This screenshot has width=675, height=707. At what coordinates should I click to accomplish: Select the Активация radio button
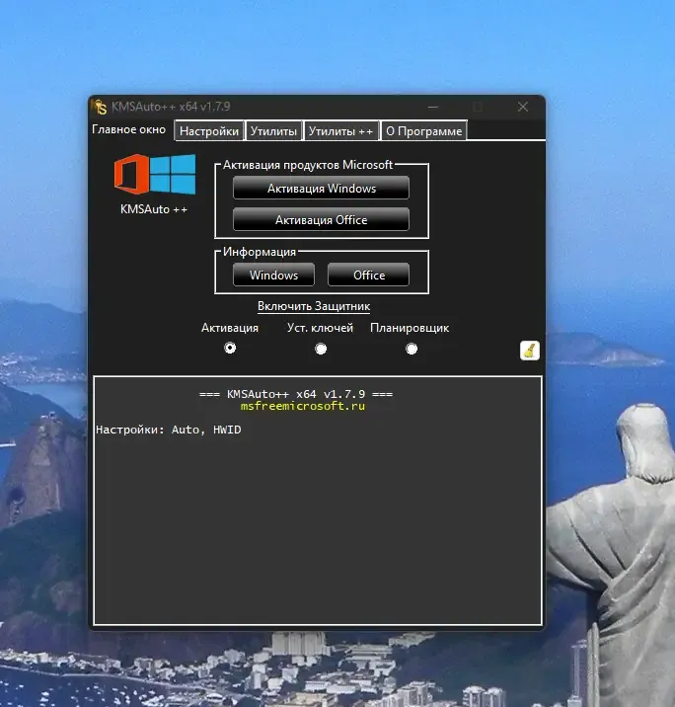[230, 349]
